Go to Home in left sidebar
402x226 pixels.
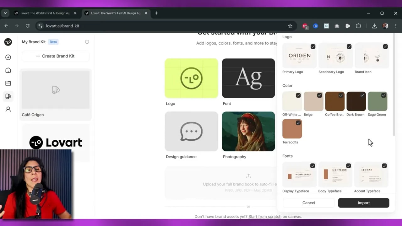pyautogui.click(x=8, y=70)
